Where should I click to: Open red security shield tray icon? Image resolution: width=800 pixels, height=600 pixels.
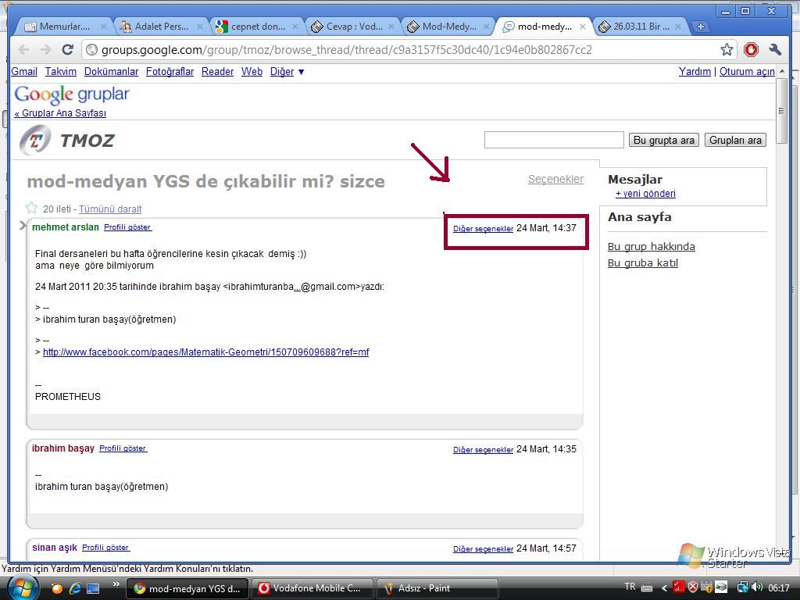692,587
